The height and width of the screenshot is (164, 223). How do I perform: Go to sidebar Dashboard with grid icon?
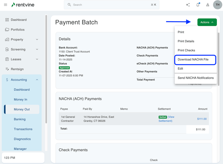click(x=18, y=20)
